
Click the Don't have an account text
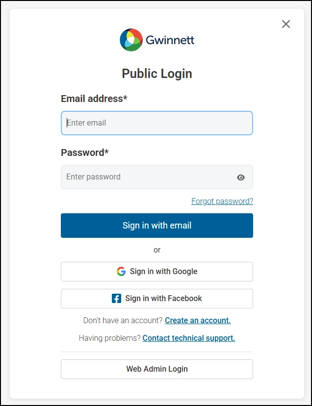[x=123, y=320]
